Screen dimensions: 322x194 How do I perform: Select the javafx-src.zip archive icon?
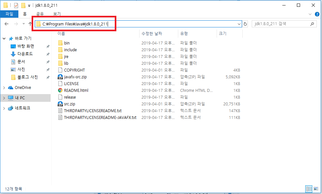[x=60, y=77]
